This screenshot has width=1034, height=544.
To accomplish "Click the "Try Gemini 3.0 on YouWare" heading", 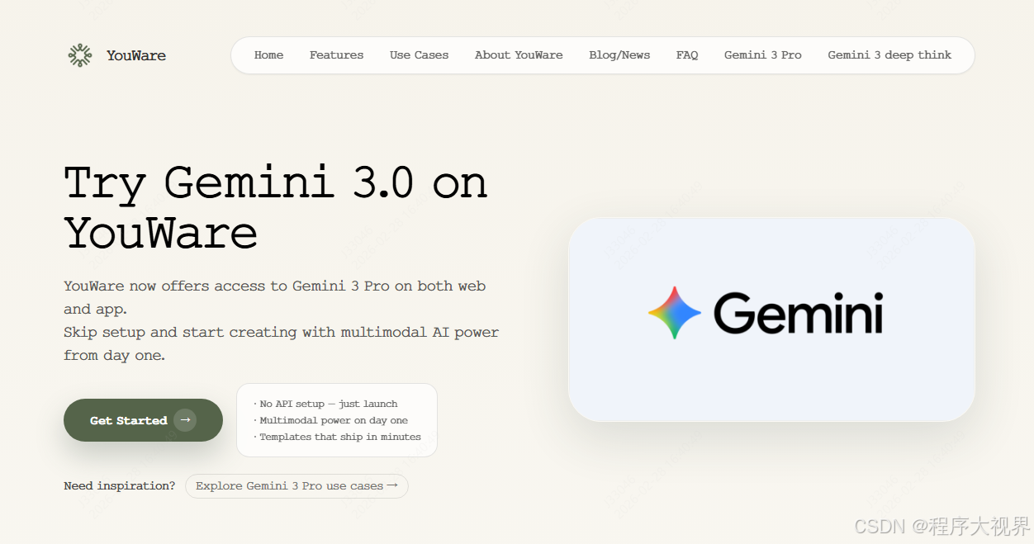I will point(276,207).
